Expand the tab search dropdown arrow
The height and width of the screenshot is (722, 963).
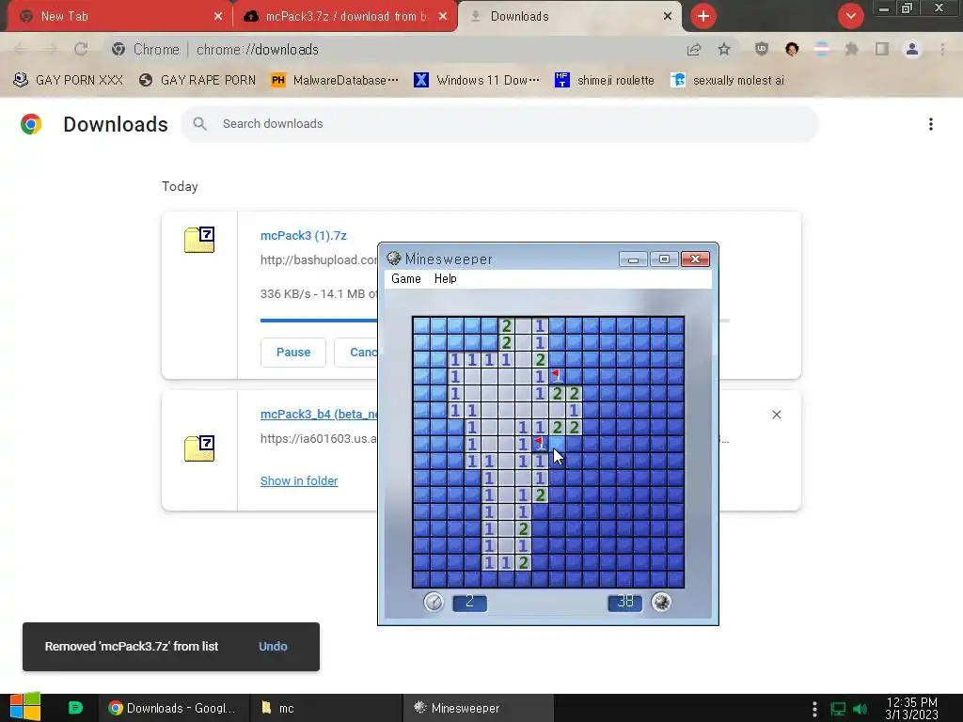[850, 16]
